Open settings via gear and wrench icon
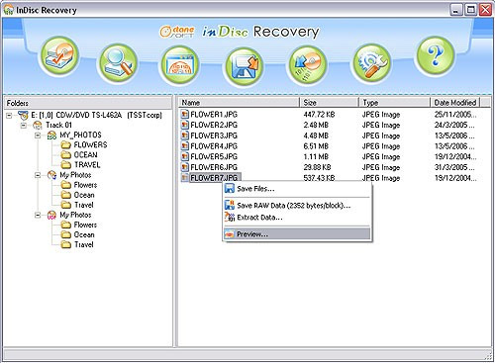Screen dimensions: 495x363 click(x=371, y=63)
